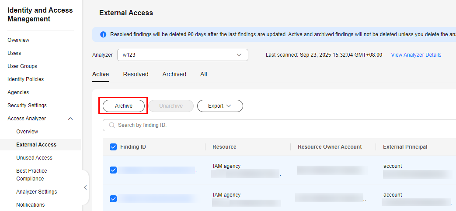The image size is (456, 211).
Task: Open the Export dropdown menu
Action: point(219,106)
